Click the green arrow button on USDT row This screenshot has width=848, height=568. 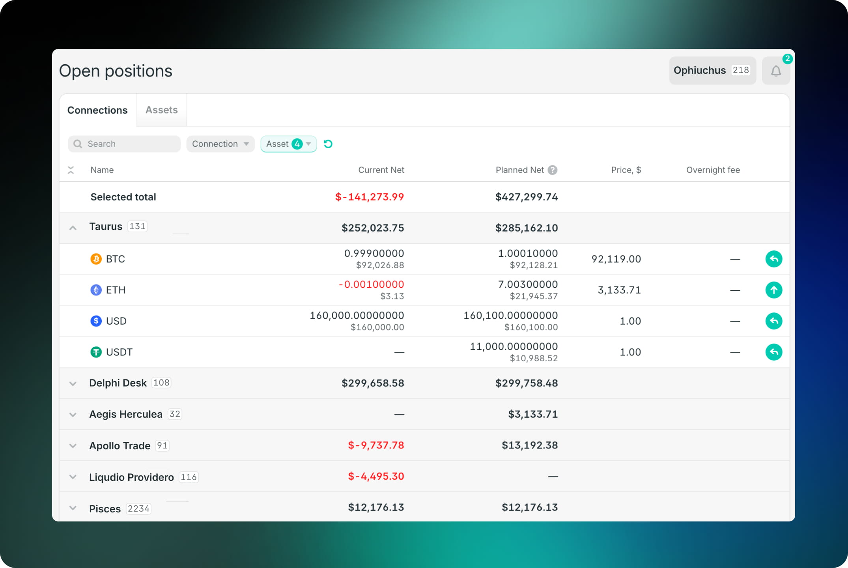pos(773,352)
